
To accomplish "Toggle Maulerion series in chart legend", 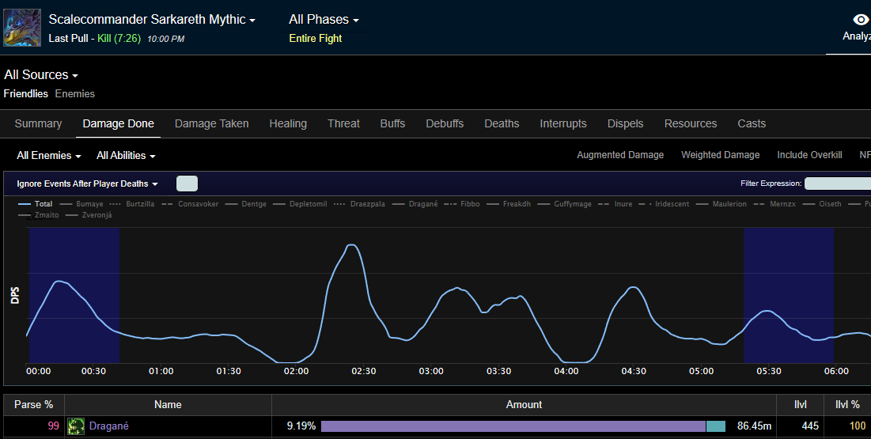I will click(x=721, y=204).
